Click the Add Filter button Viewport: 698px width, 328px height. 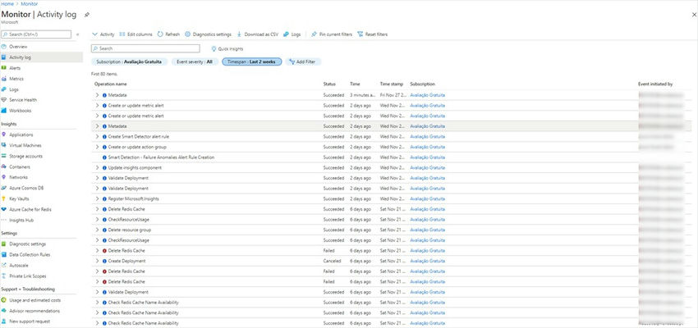point(302,61)
